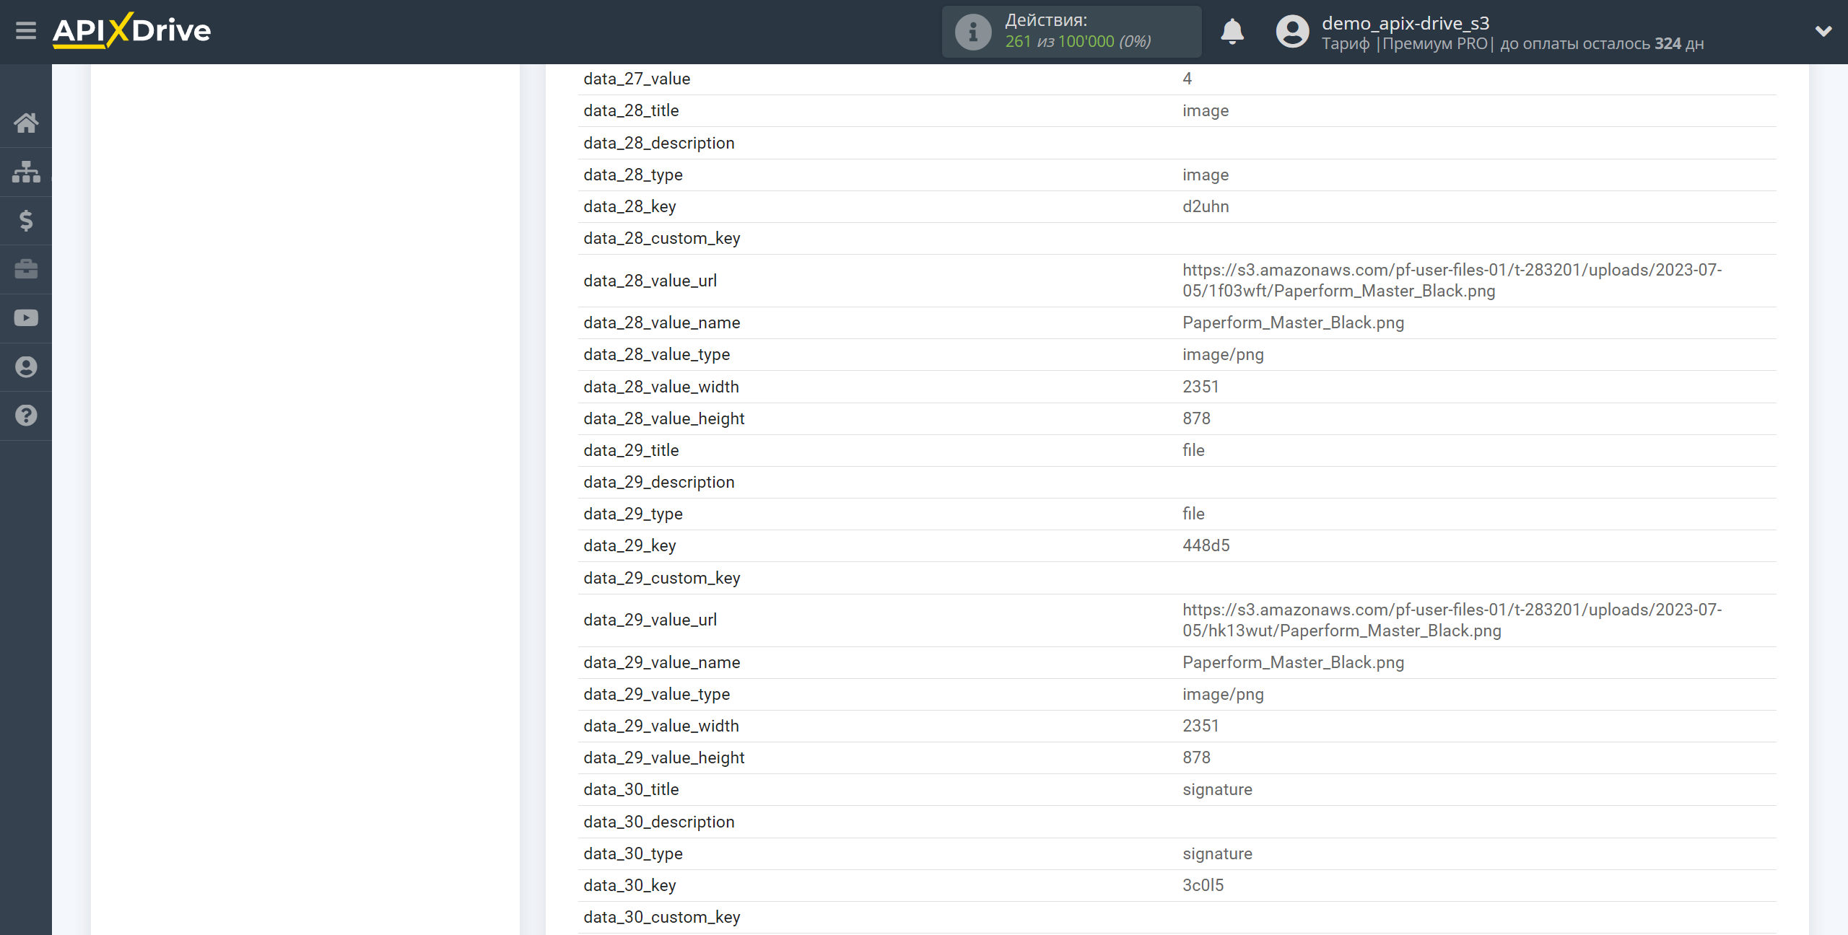Viewport: 1848px width, 935px height.
Task: Open the billing dollar sidebar icon
Action: tap(26, 221)
